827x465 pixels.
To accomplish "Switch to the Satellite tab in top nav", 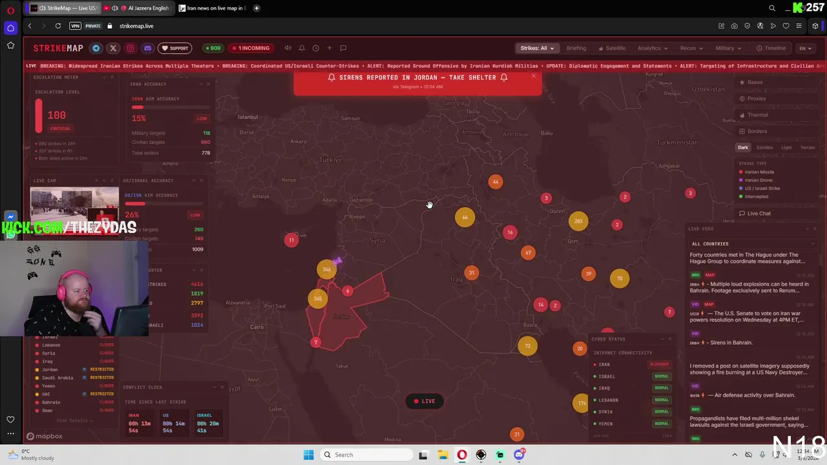I will pyautogui.click(x=612, y=48).
